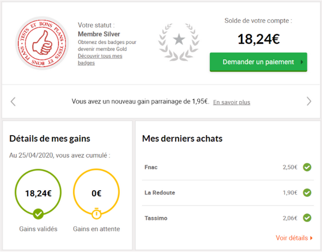Image resolution: width=322 pixels, height=252 pixels.
Task: Click the green validated checkmark under 18,24€
Action: click(38, 214)
